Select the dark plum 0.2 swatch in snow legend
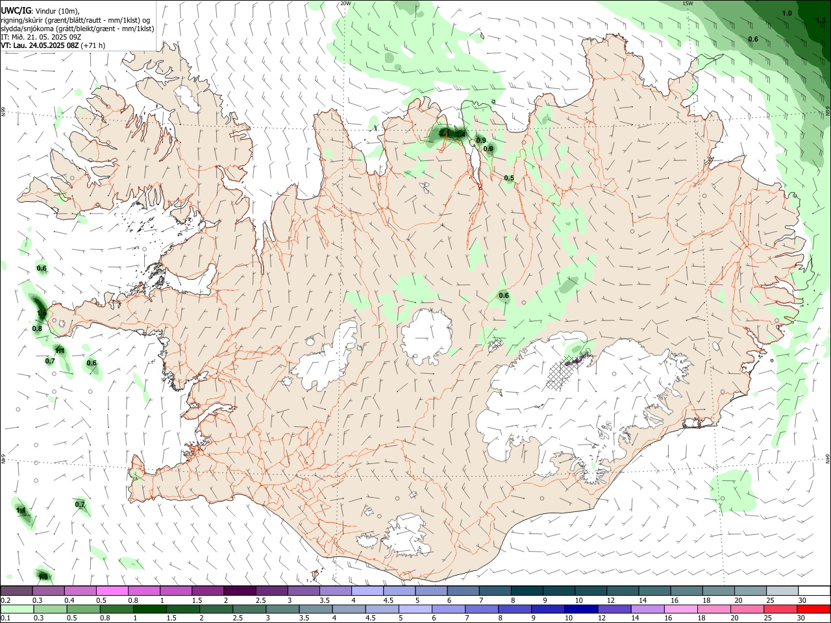 click(x=16, y=591)
